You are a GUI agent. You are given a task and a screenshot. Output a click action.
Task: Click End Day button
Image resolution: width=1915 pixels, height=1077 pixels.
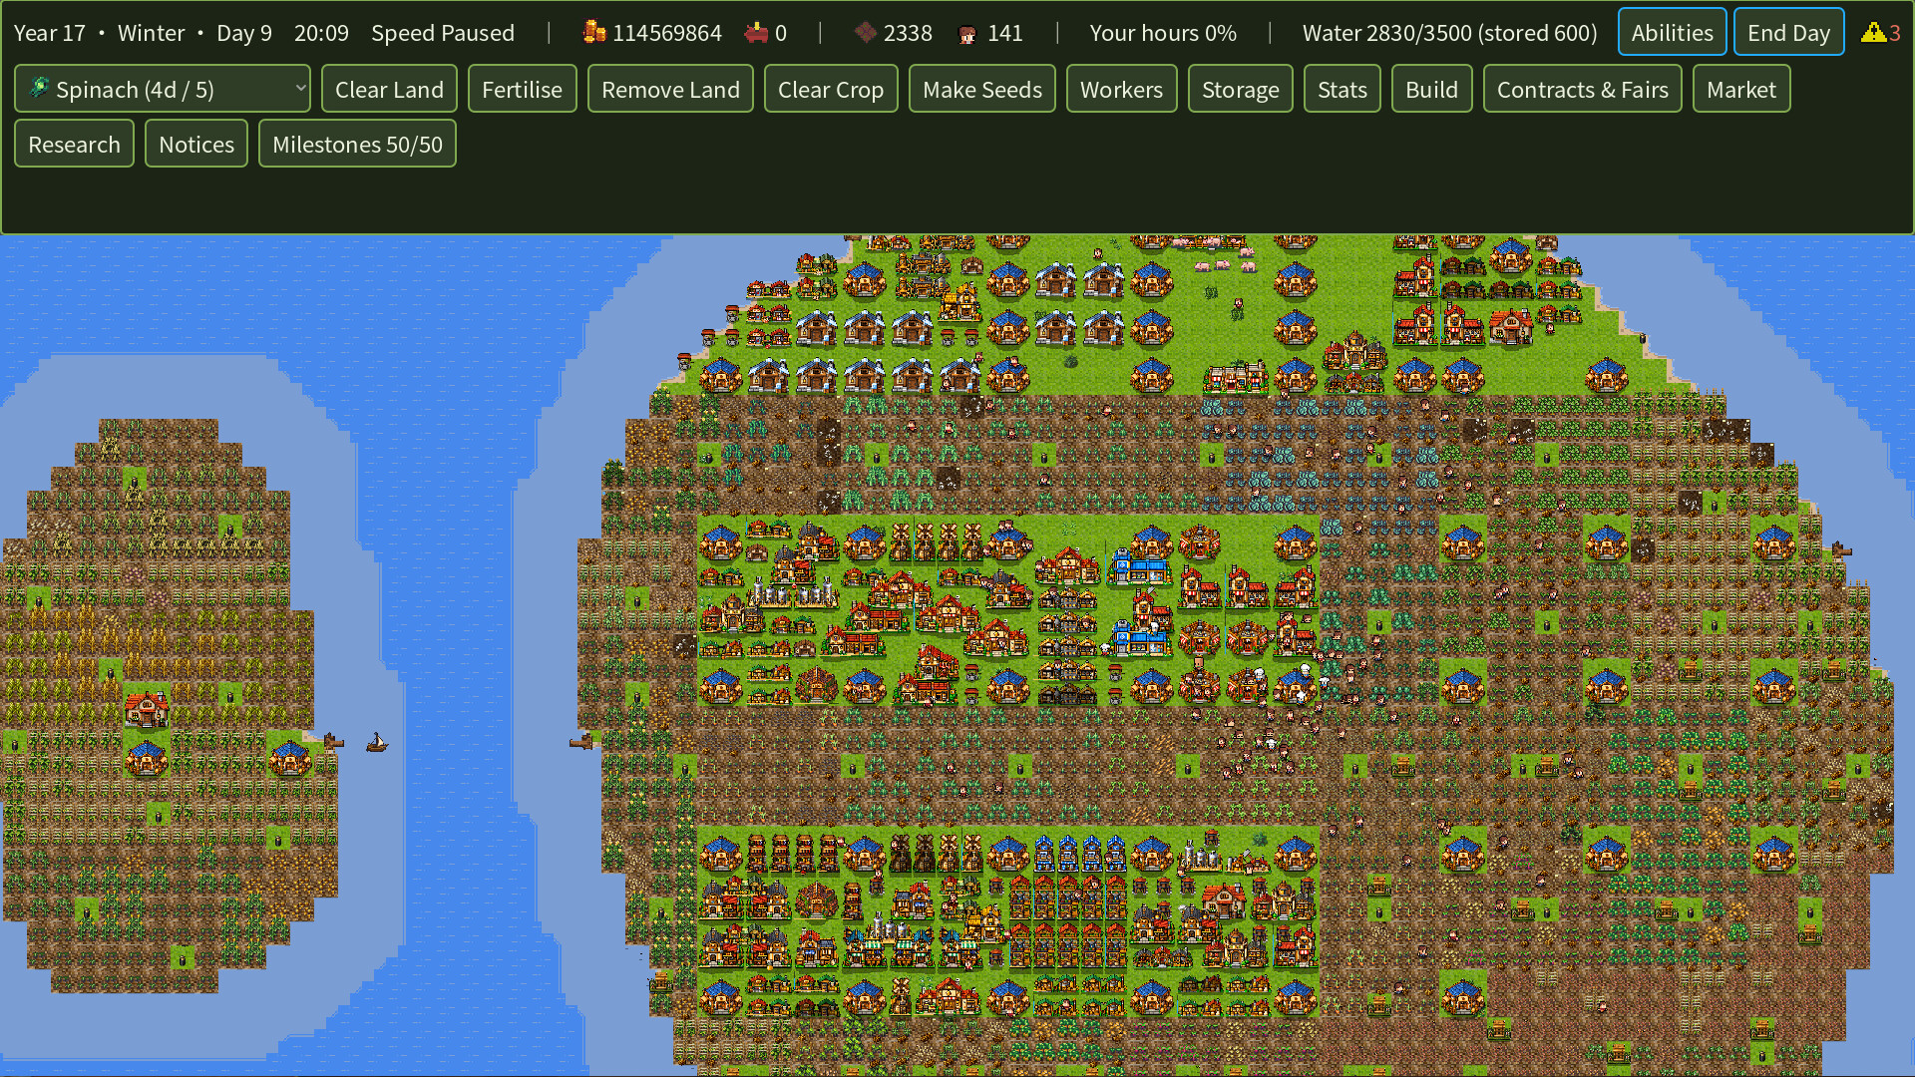[x=1788, y=32]
